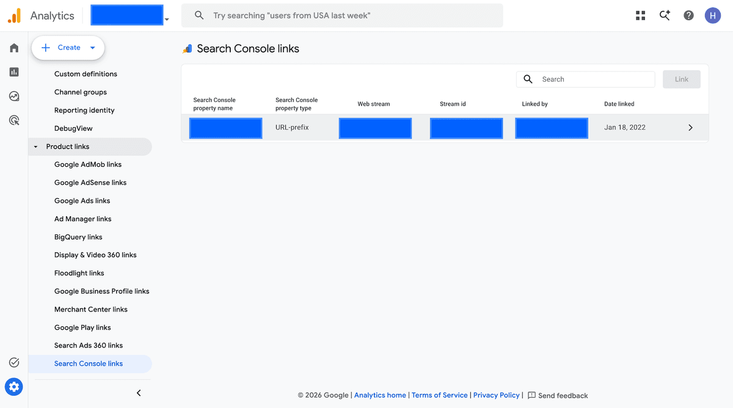
Task: Open the Explore icon in left rail
Action: tap(14, 96)
